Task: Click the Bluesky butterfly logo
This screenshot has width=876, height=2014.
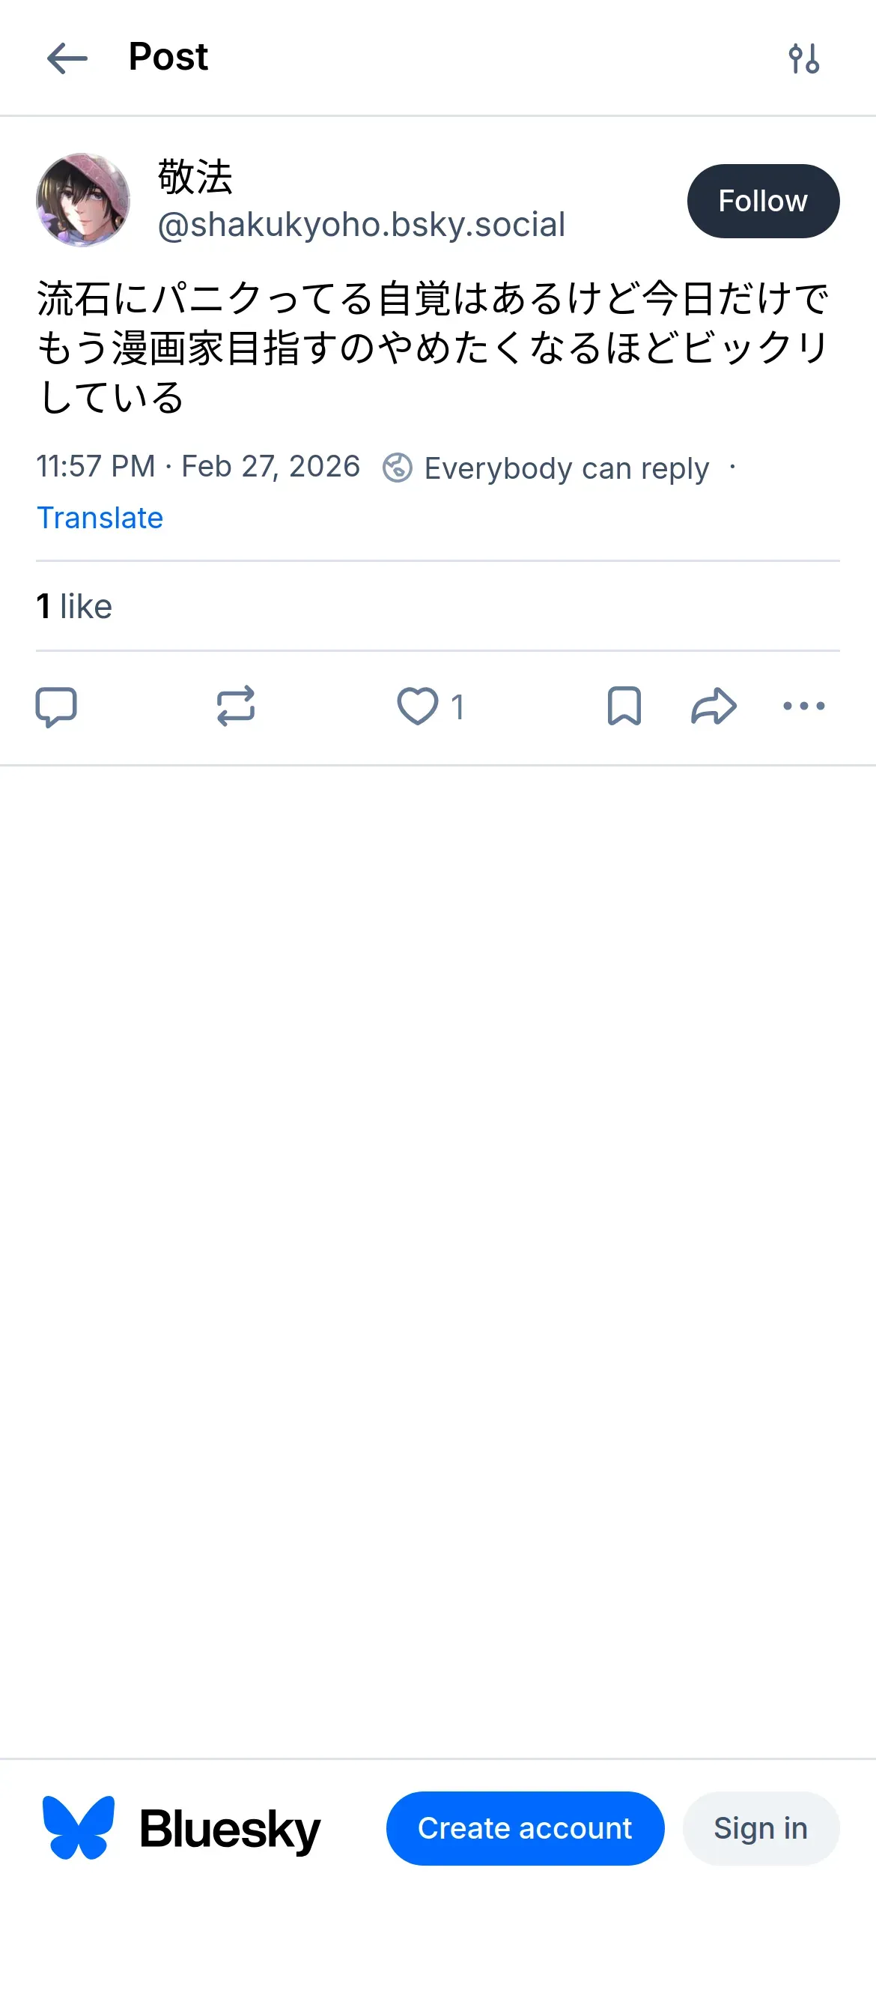Action: click(x=78, y=1828)
